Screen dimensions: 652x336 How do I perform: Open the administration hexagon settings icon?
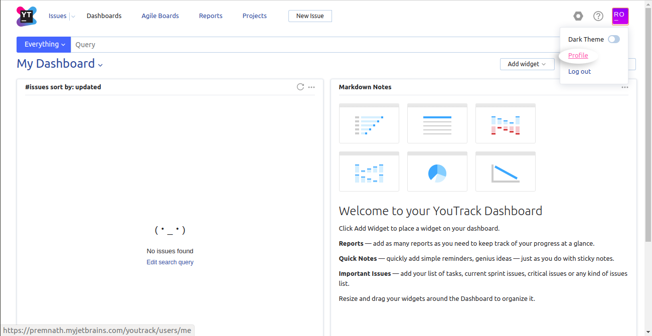(578, 16)
